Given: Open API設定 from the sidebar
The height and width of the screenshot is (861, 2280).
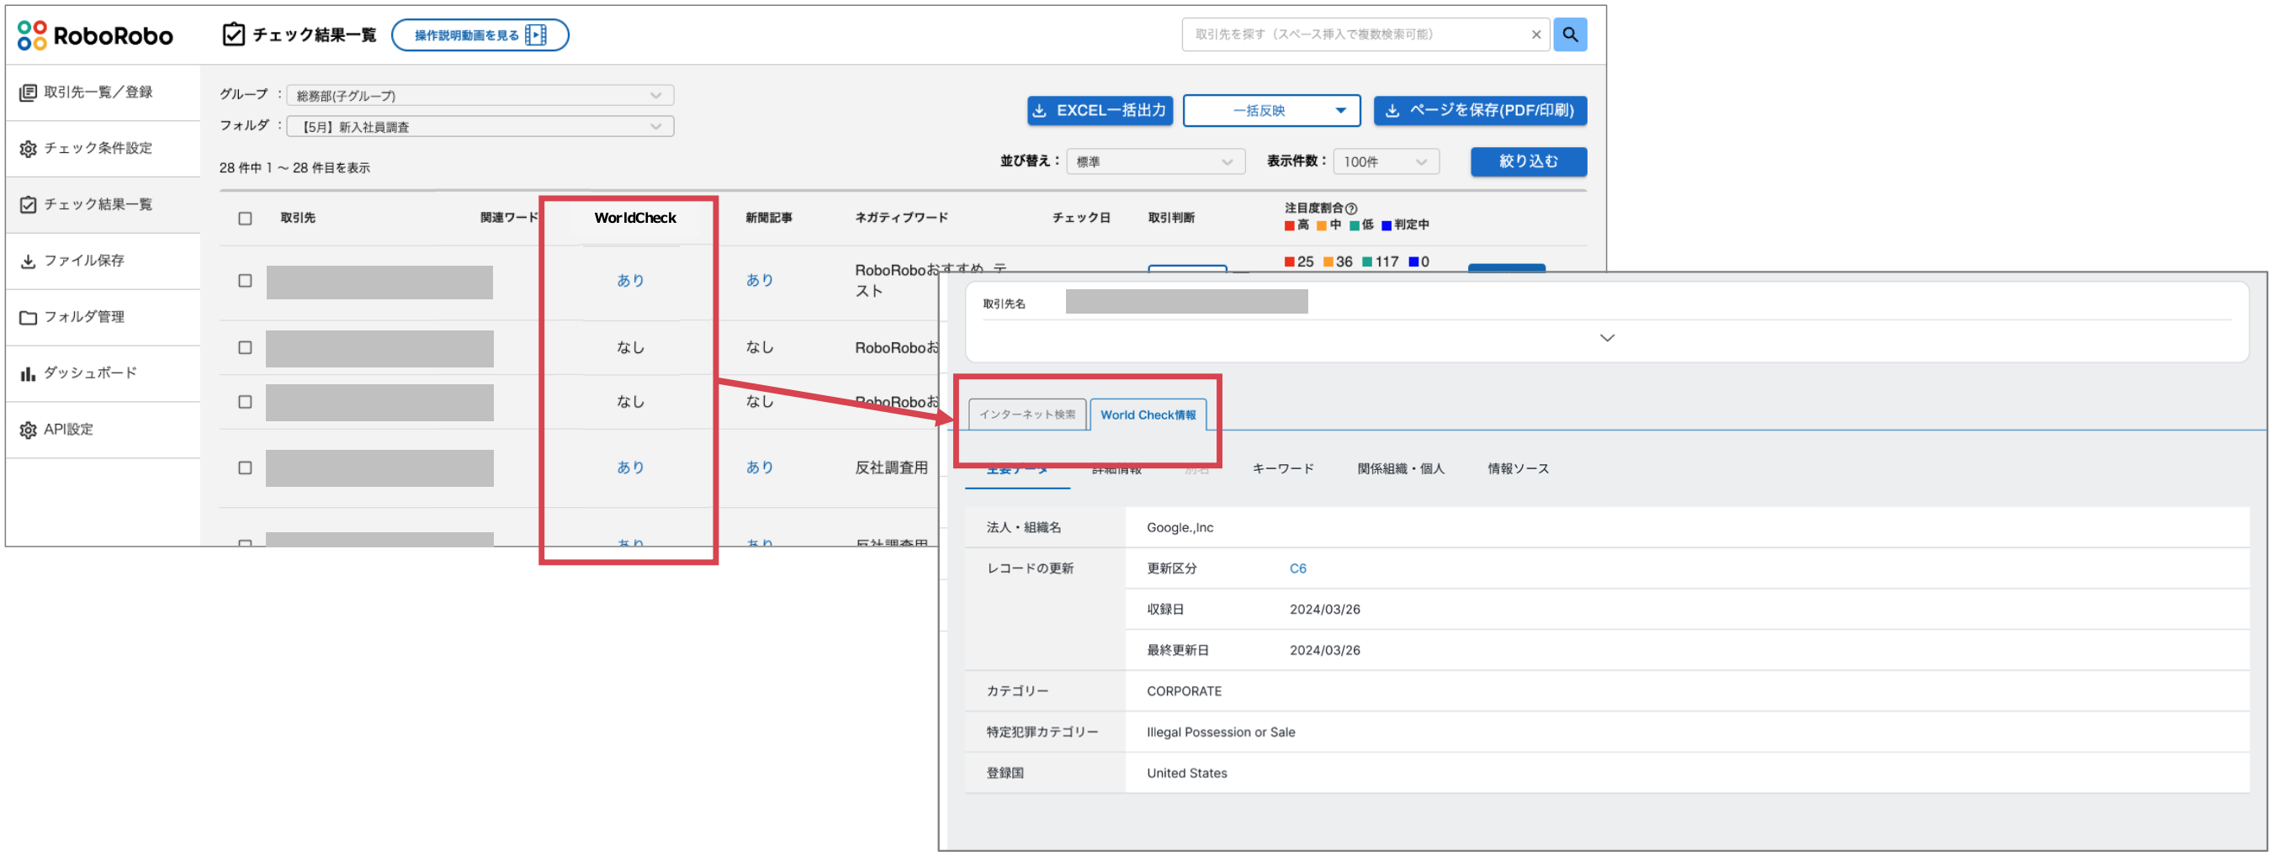Looking at the screenshot, I should tap(28, 429).
